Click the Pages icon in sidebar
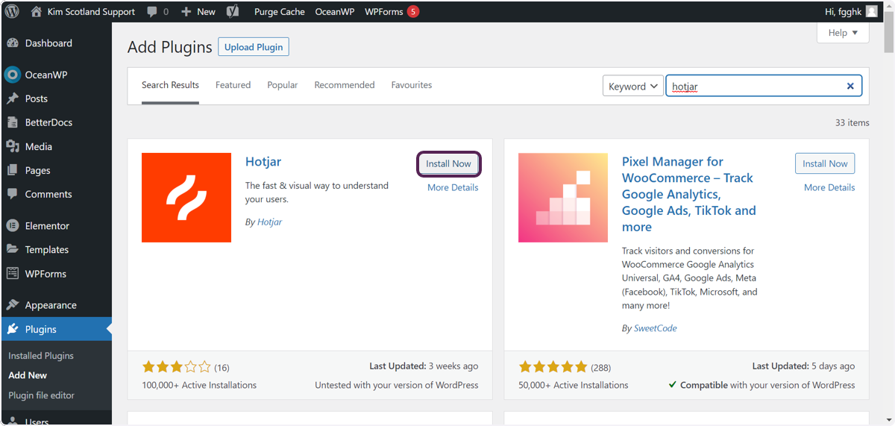The height and width of the screenshot is (426, 895). click(x=13, y=170)
